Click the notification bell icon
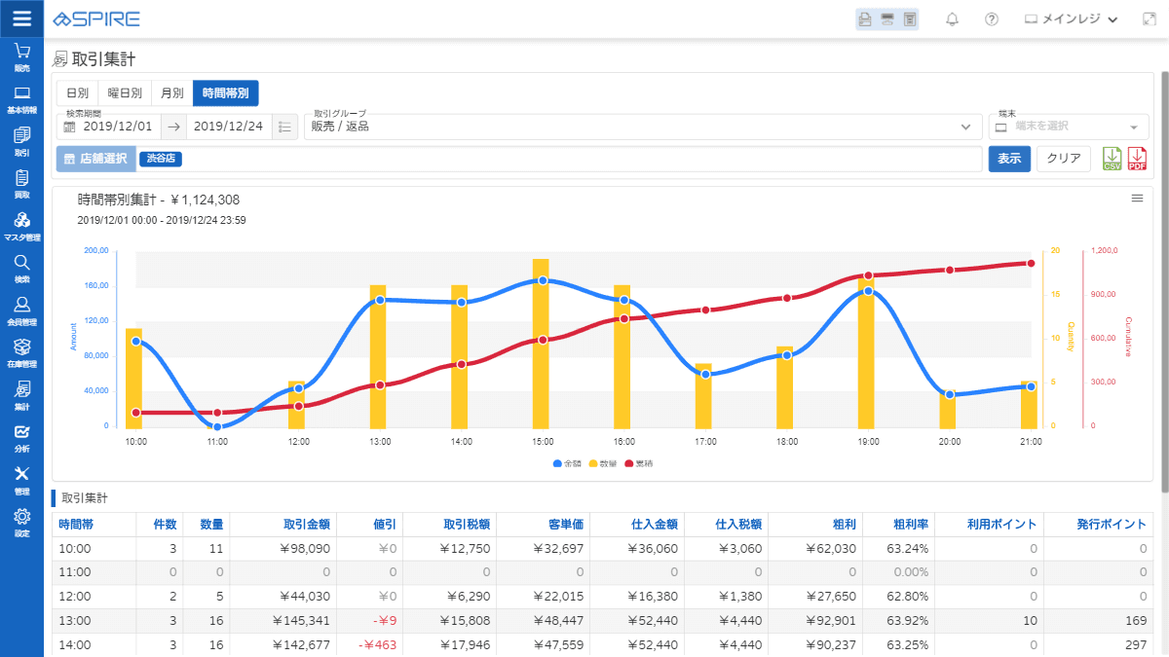Viewport: 1169px width, 657px height. pos(953,19)
